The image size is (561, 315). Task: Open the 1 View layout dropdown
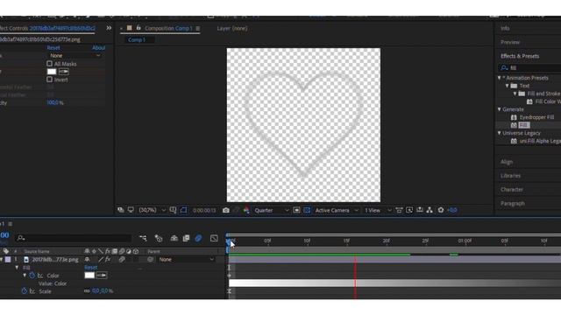pyautogui.click(x=377, y=210)
